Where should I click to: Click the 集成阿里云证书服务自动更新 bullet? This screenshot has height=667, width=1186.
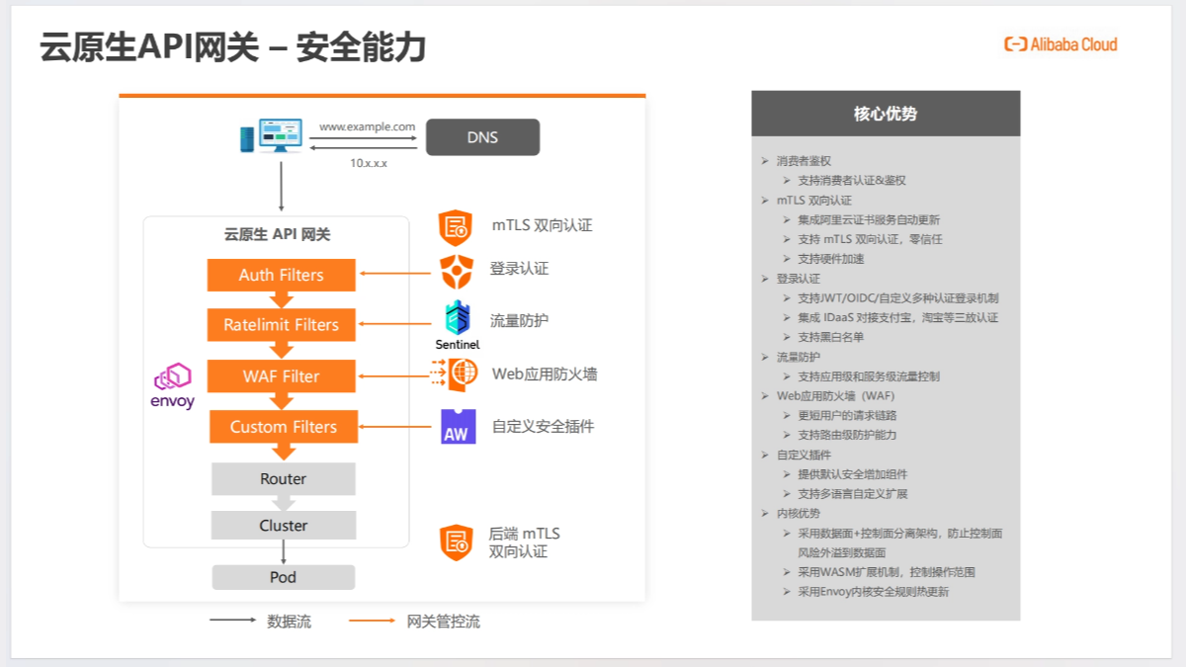tap(869, 219)
